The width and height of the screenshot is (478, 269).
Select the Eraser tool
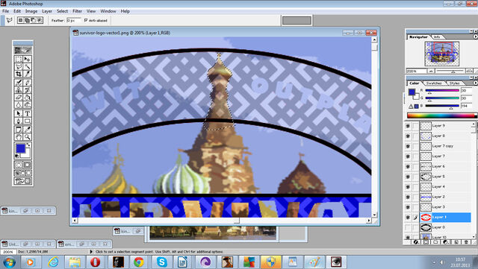[x=19, y=98]
